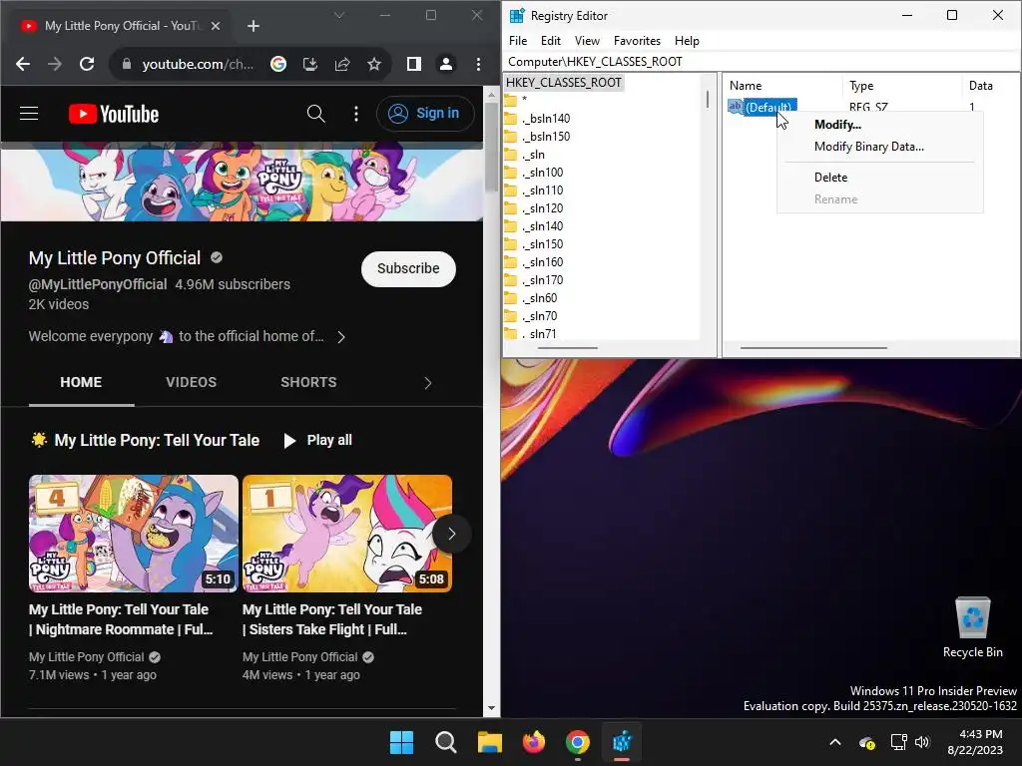Open File menu in Registry Editor
Image resolution: width=1022 pixels, height=766 pixels.
518,40
